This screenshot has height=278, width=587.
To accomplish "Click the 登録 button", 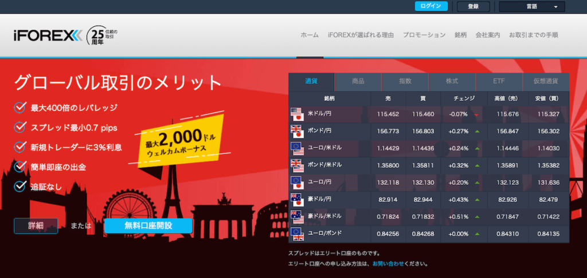I will [x=473, y=6].
